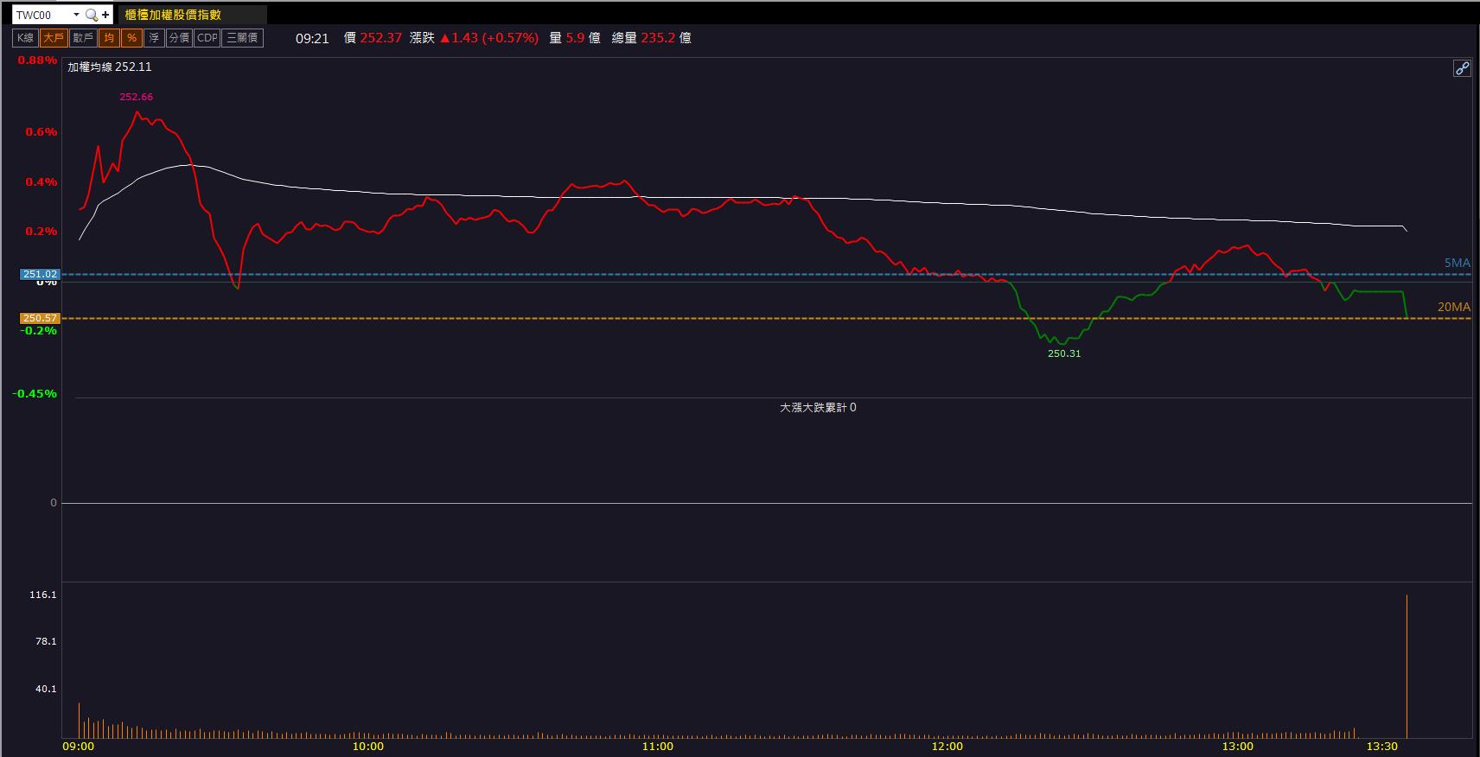Click the 三關價 button
The image size is (1480, 757).
(243, 38)
